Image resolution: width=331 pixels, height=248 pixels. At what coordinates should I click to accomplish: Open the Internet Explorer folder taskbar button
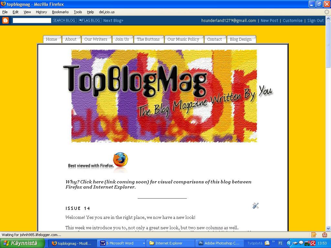pyautogui.click(x=170, y=243)
